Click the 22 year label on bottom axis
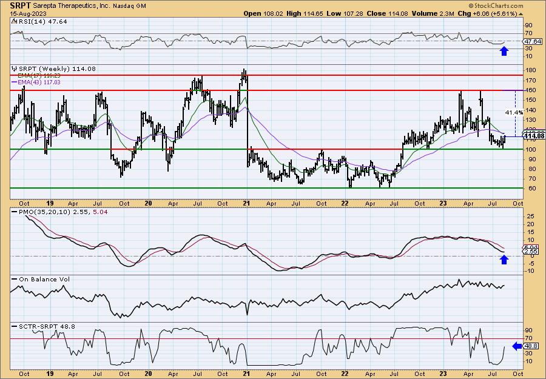Screen dimensions: 546x379 [x=345, y=374]
